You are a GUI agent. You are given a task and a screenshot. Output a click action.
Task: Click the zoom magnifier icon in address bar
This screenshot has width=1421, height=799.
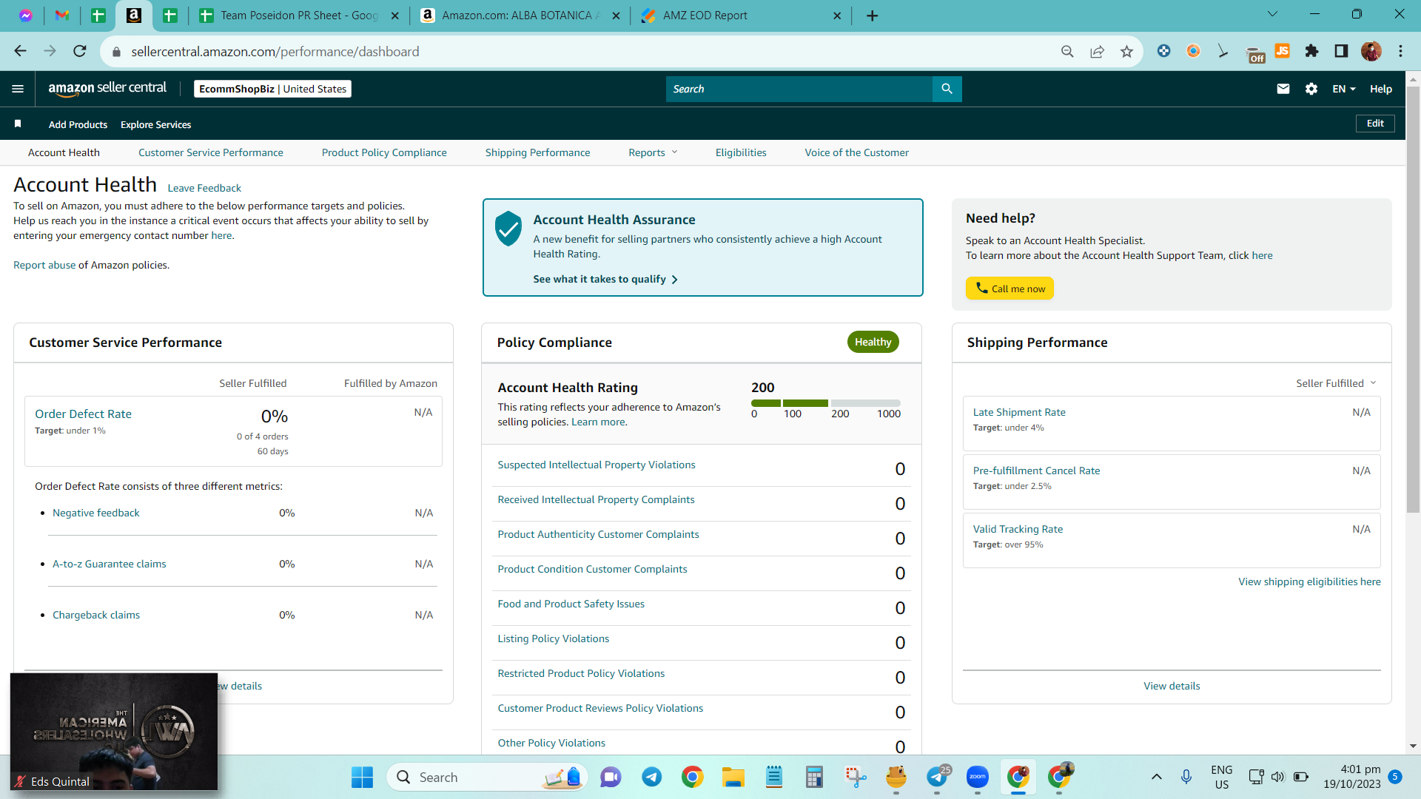point(1067,51)
